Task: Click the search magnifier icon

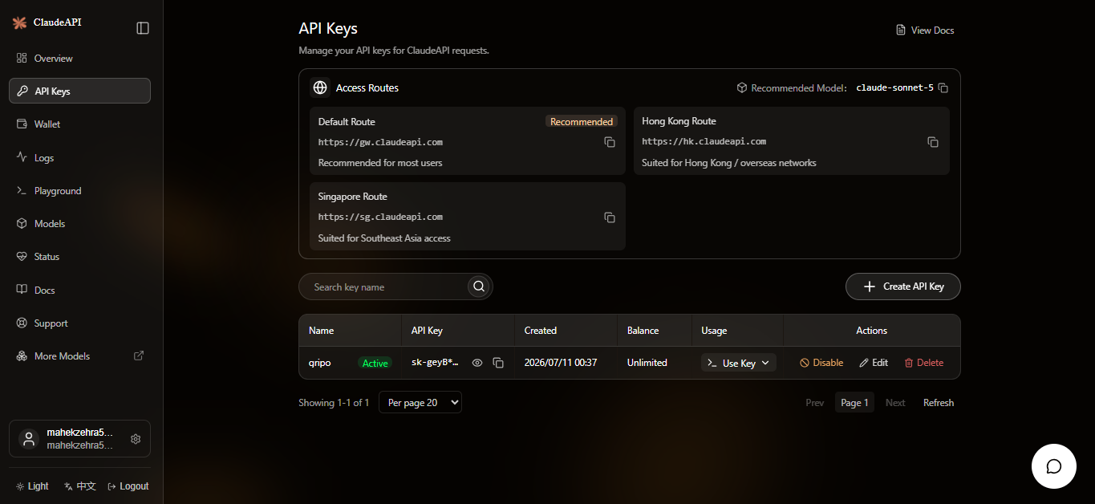Action: click(479, 287)
